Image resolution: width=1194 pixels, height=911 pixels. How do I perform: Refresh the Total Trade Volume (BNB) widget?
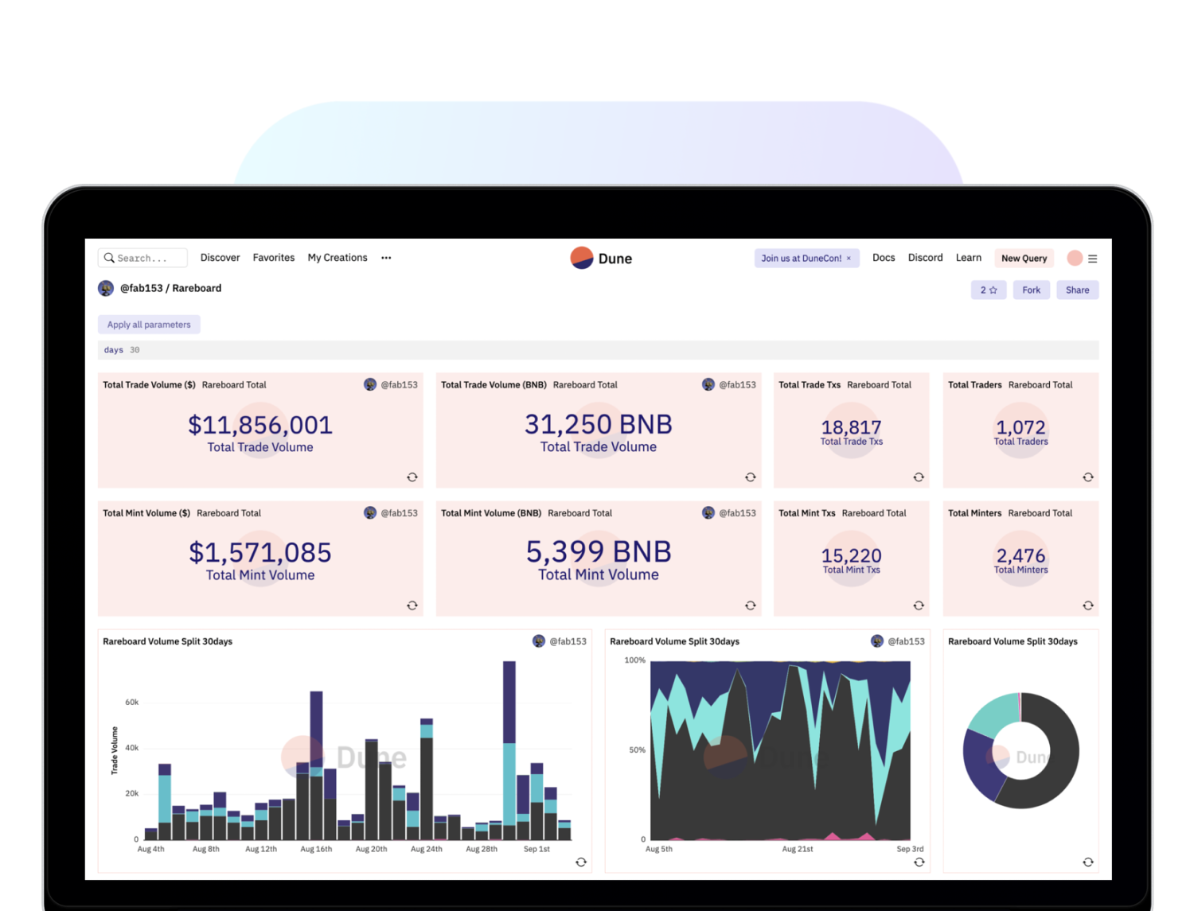click(750, 477)
